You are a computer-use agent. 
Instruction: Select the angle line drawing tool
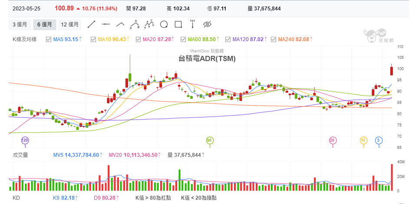tap(120, 24)
